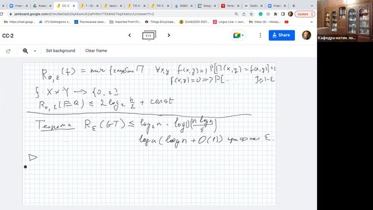This screenshot has width=373, height=210.
Task: Click the zoom magnifier icon
Action: coord(25,51)
